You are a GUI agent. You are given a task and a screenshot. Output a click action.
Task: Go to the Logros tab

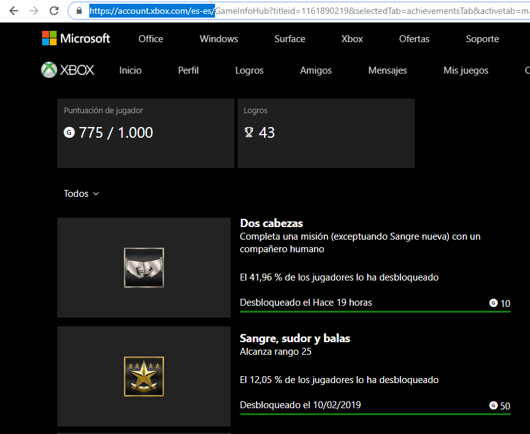click(250, 70)
